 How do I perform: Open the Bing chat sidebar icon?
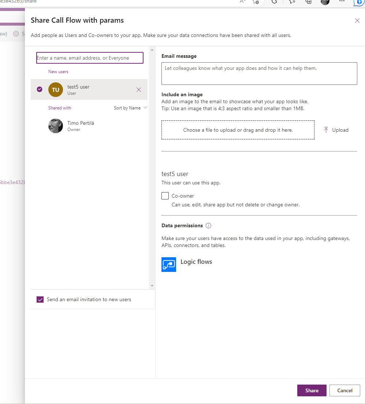(359, 2)
